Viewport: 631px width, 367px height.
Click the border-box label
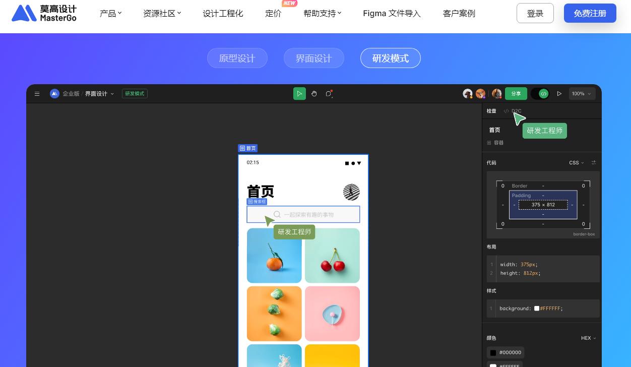coord(584,234)
